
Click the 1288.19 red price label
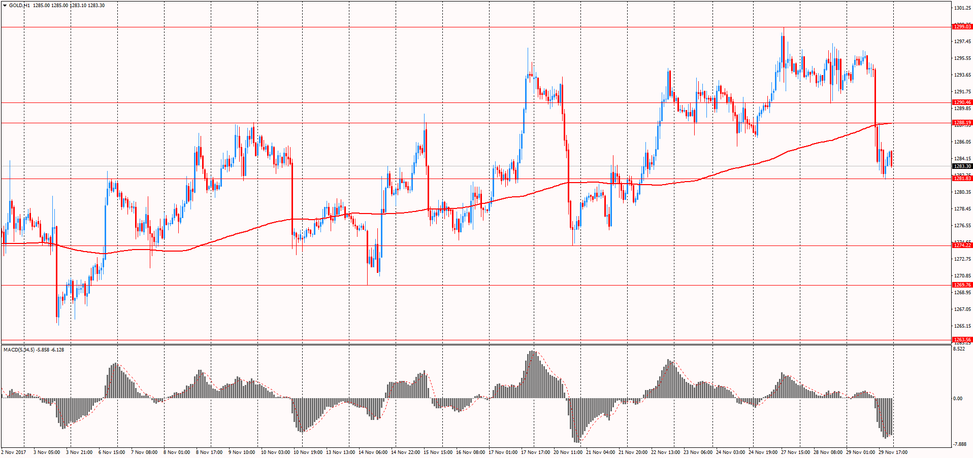pos(962,123)
